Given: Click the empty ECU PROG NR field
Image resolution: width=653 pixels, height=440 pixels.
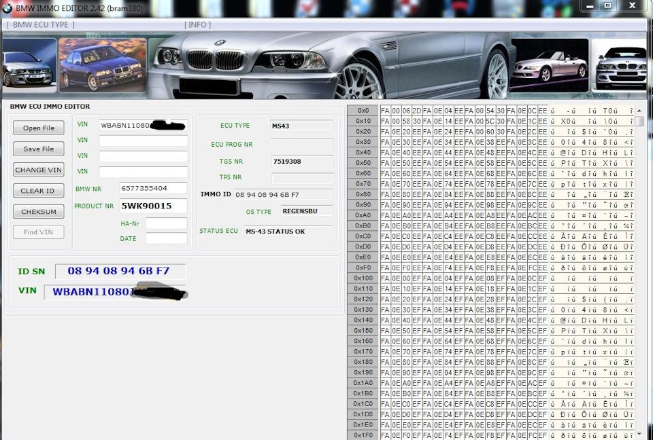Looking at the screenshot, I should click(x=302, y=144).
